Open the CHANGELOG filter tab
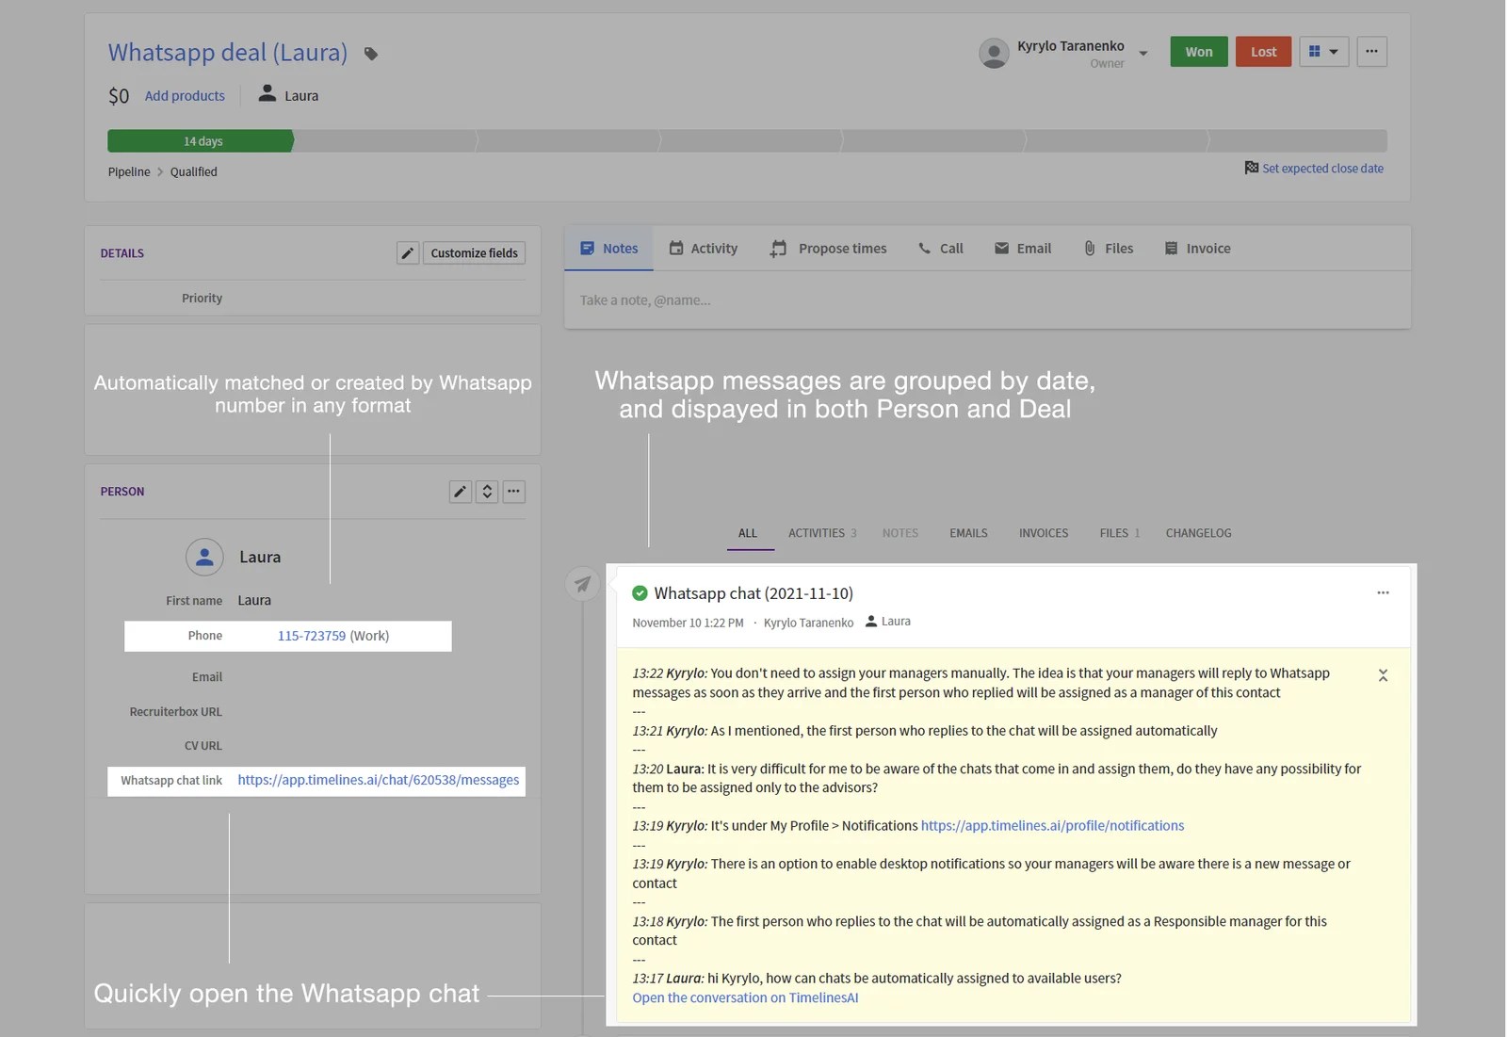This screenshot has width=1507, height=1037. [1198, 533]
